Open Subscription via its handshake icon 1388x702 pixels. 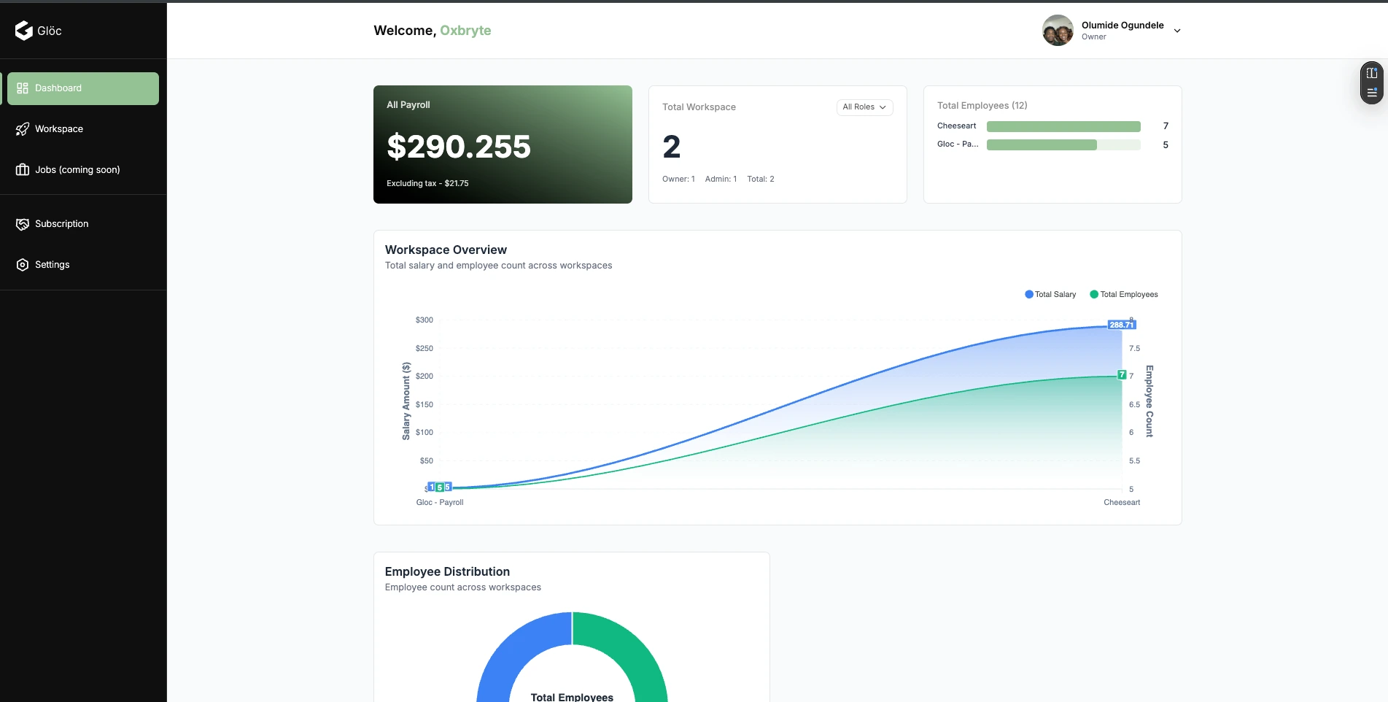click(x=23, y=224)
